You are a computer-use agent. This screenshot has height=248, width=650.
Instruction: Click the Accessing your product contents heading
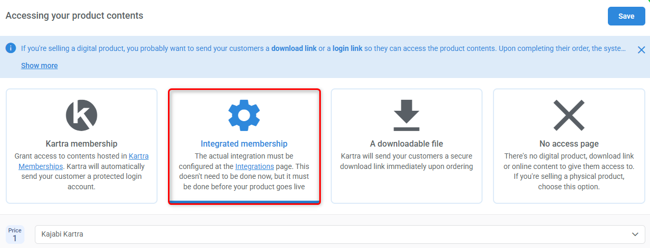click(x=74, y=16)
